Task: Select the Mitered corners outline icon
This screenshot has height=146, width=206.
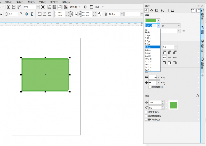Action: click(x=164, y=52)
